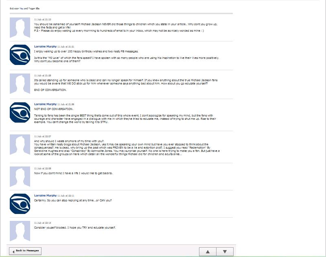
Task: Click the '11 July at 22:13' timestamp
Action: 43,223
